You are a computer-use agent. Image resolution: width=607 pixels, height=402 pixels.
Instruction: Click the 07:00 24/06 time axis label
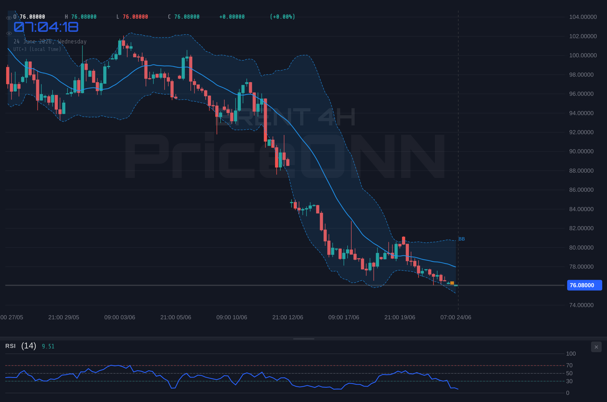[456, 317]
